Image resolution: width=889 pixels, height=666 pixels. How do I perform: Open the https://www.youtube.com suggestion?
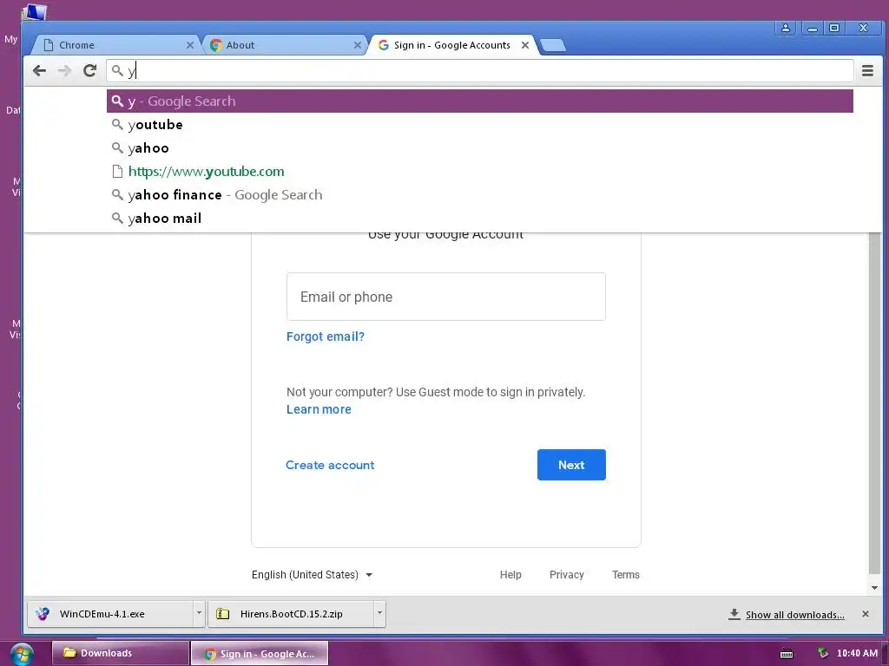coord(479,172)
